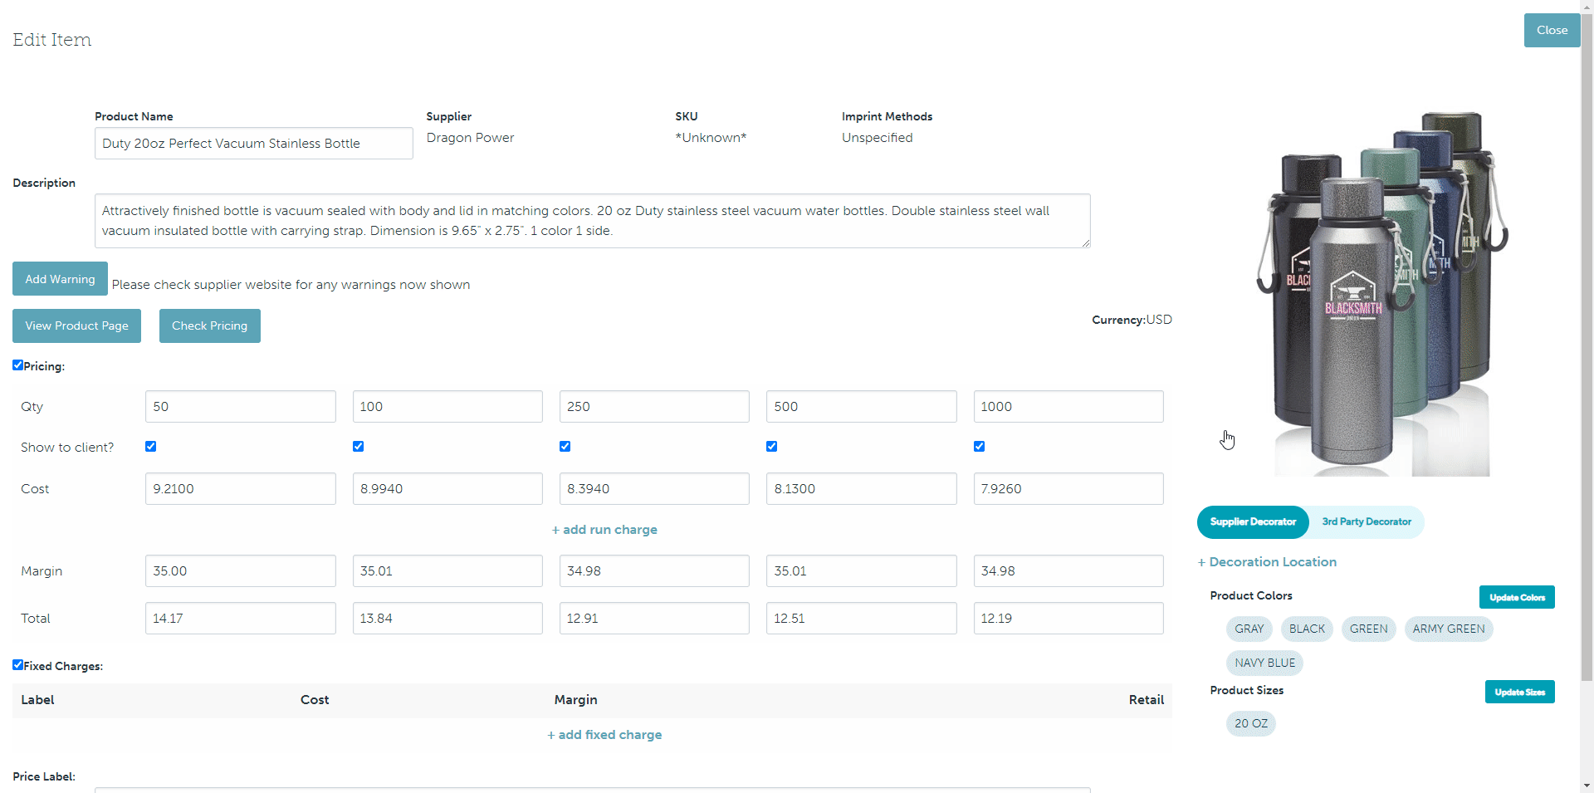This screenshot has height=793, width=1594.
Task: Click the Update Colors button
Action: [1516, 598]
